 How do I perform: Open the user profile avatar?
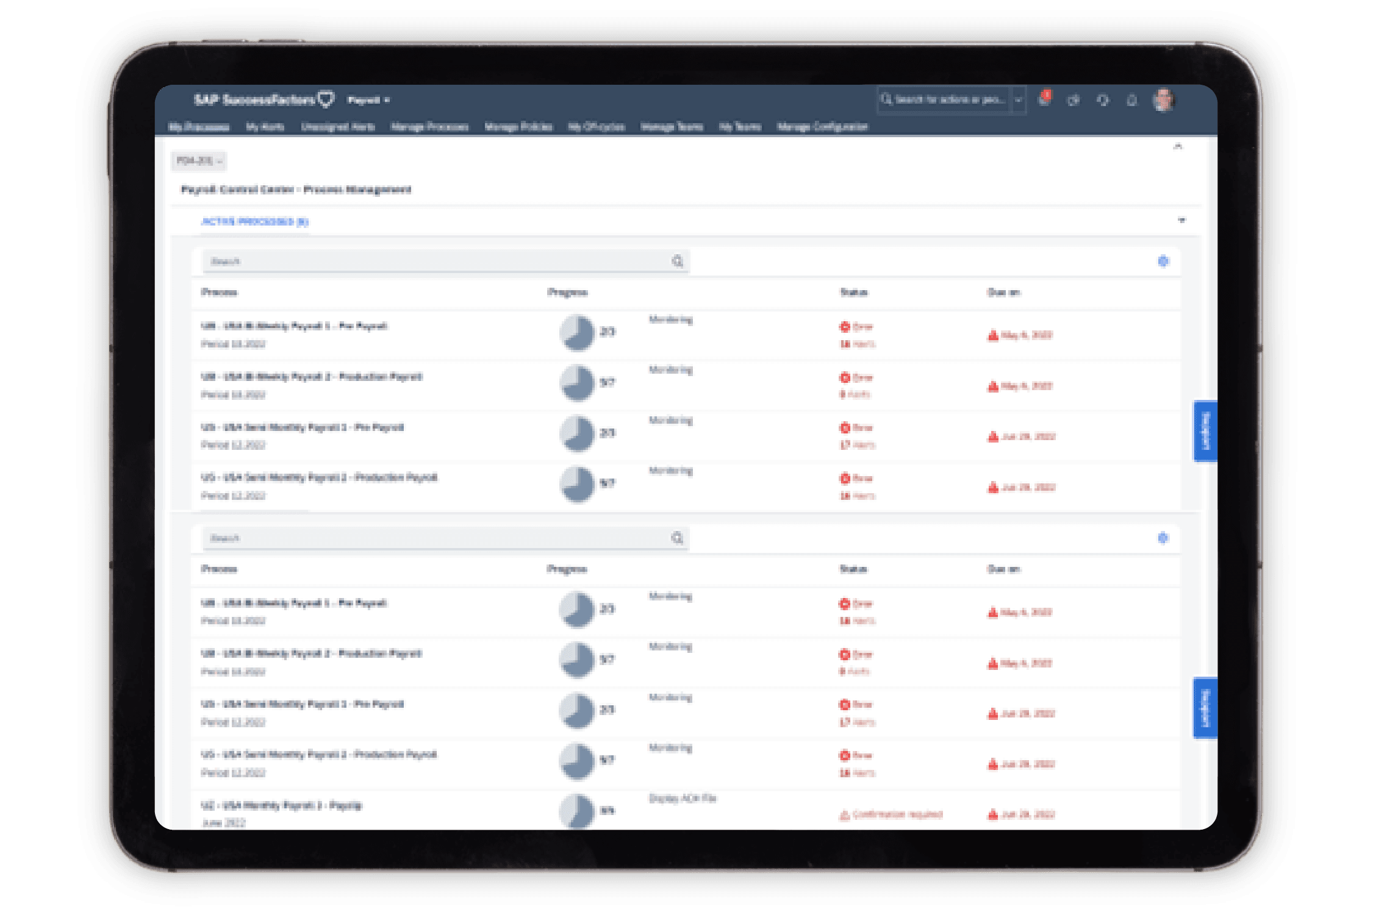[x=1163, y=99]
